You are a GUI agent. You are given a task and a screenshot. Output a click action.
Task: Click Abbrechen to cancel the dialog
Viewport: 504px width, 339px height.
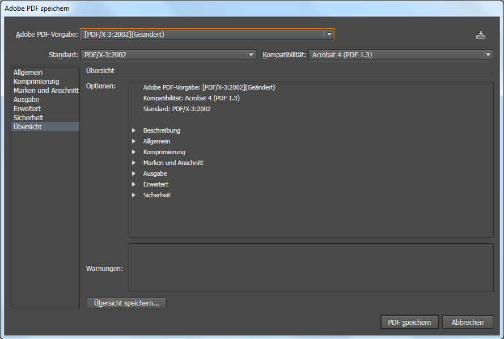pyautogui.click(x=467, y=322)
